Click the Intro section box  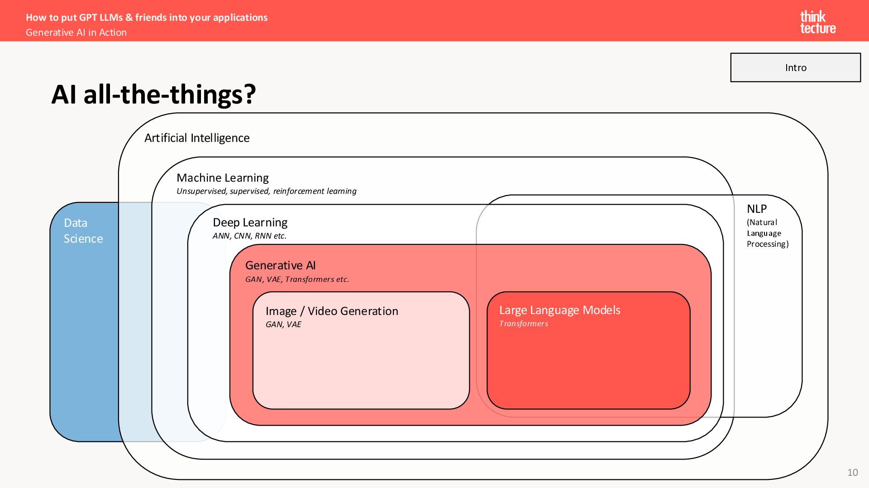click(x=796, y=67)
